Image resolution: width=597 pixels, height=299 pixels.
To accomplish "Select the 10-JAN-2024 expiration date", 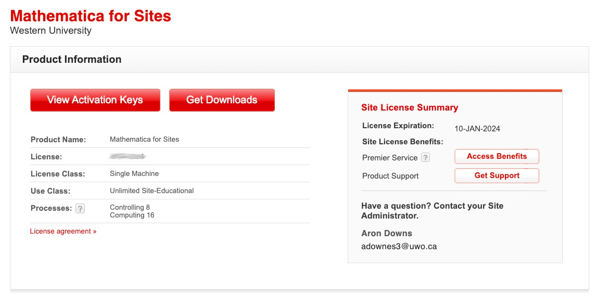I will [x=477, y=129].
